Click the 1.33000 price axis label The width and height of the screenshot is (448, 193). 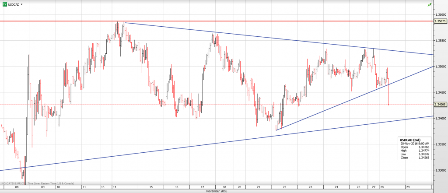[x=441, y=170]
